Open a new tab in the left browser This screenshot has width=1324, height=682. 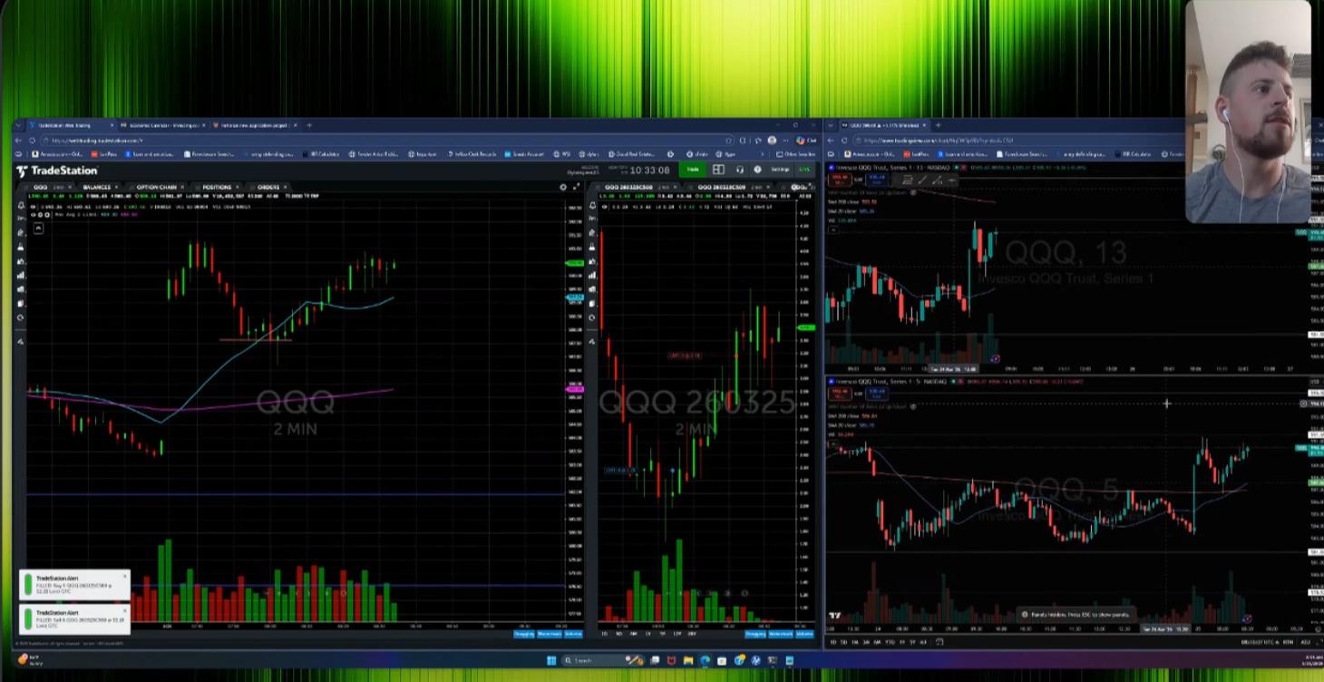click(x=309, y=125)
